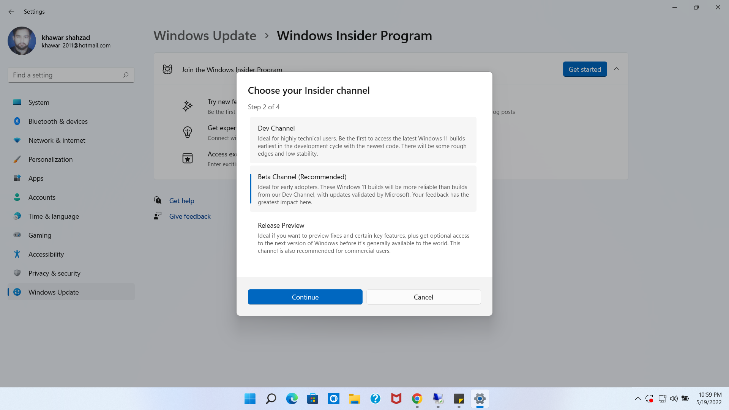
Task: Click the Insider Program cat icon
Action: [167, 69]
